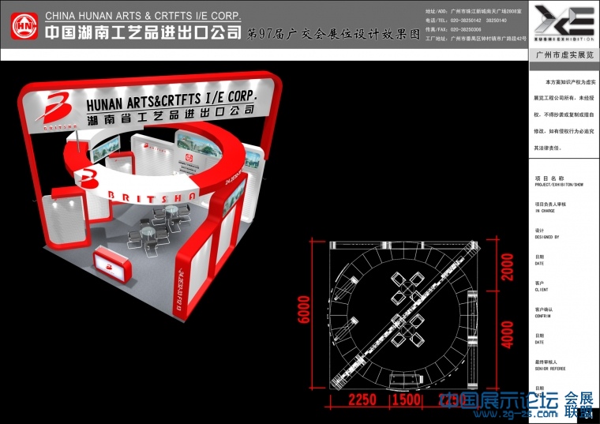Click the '2000' dimension label
600x424 pixels.
[x=508, y=267]
